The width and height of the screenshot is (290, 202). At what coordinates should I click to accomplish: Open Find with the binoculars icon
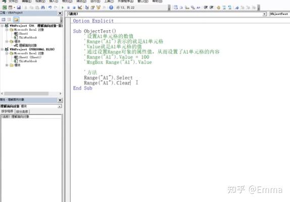click(x=43, y=8)
